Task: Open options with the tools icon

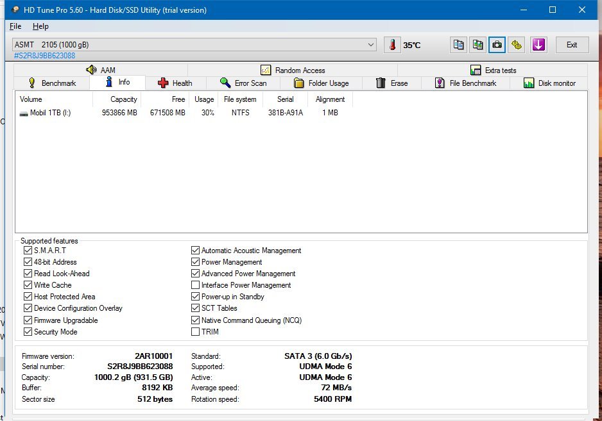Action: click(517, 45)
